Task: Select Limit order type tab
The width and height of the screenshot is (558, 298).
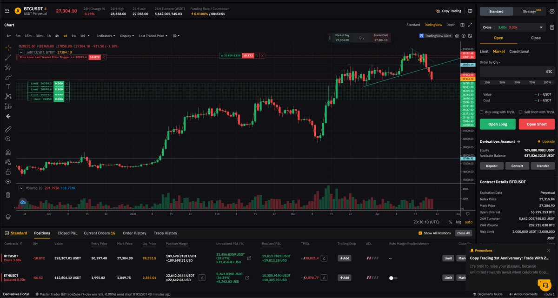Action: point(484,52)
